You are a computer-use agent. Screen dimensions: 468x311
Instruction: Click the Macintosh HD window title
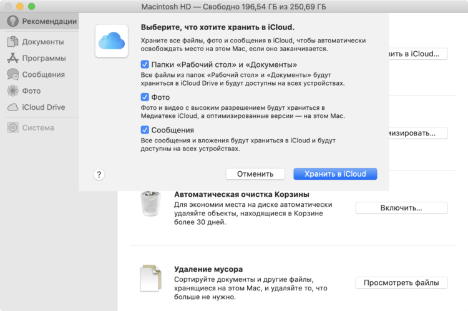coord(234,7)
